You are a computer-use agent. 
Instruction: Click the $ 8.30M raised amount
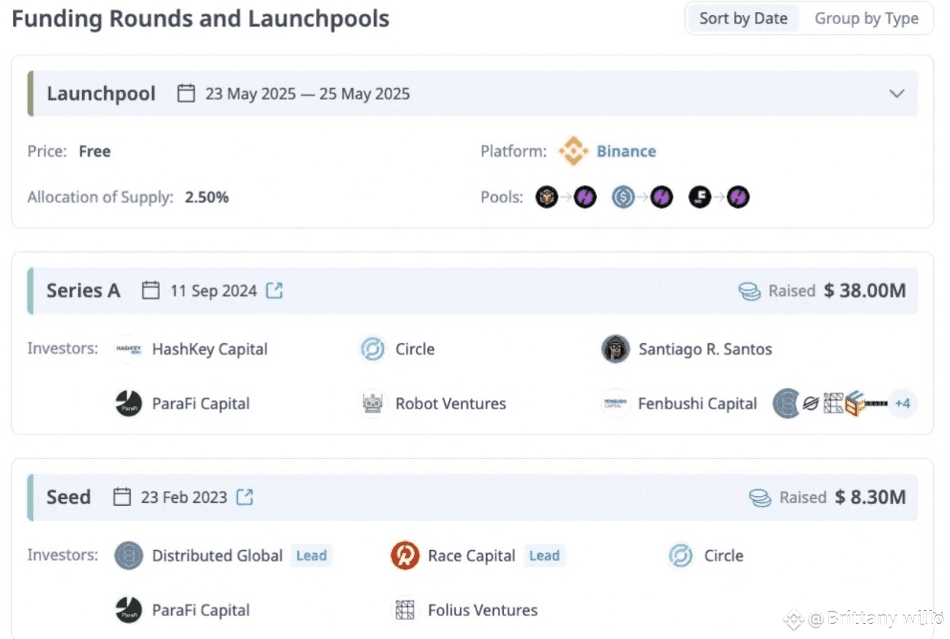[x=870, y=497]
